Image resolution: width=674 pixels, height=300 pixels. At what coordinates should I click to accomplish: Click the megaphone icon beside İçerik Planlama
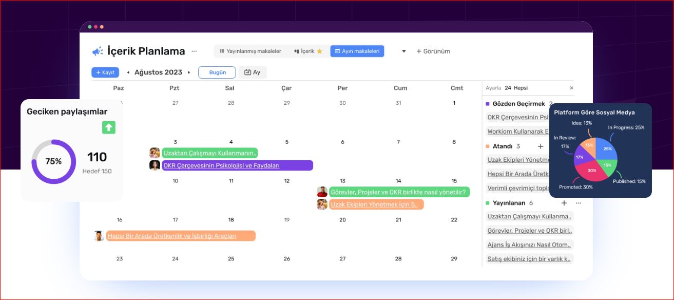(98, 51)
